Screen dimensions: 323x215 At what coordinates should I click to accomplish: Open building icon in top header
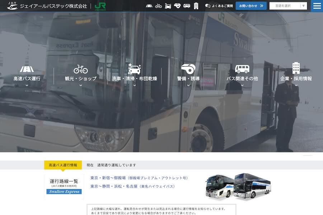click(x=196, y=6)
